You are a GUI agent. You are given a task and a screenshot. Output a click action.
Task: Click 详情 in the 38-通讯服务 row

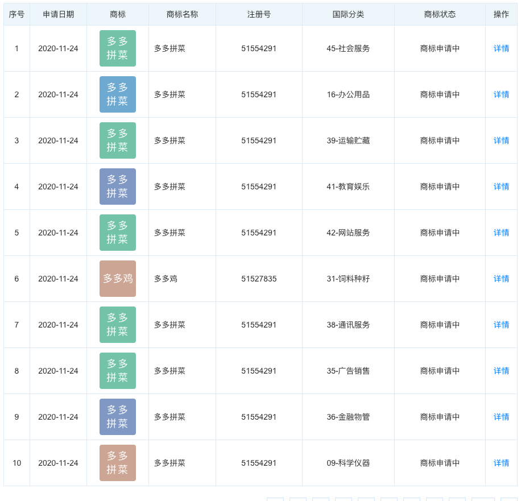click(501, 325)
